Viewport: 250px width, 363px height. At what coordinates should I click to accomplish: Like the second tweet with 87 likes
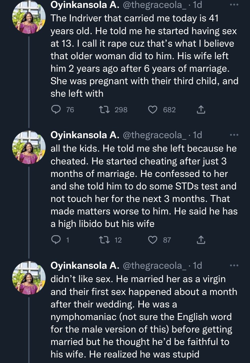tap(152, 240)
